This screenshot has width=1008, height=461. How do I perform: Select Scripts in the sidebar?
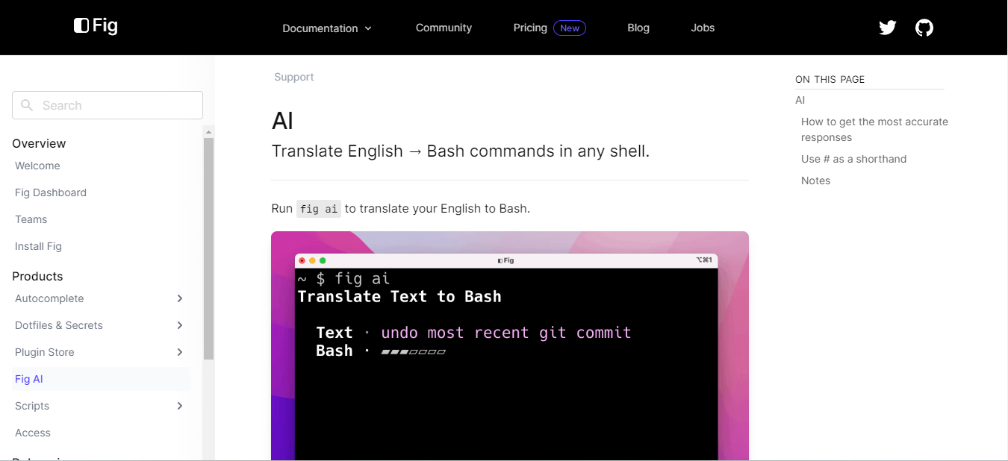click(x=32, y=406)
